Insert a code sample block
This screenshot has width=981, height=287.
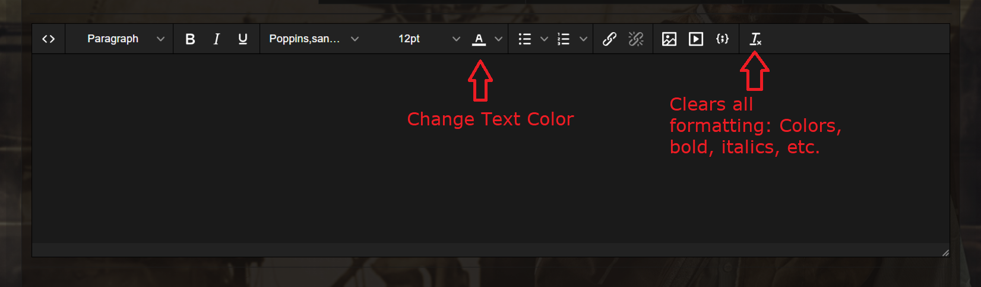(722, 39)
